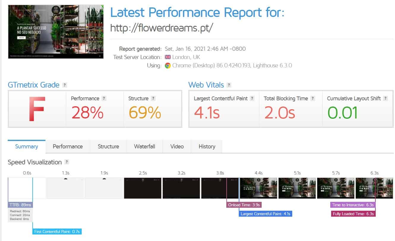
Task: Click Time to Interactive 6.3s marker
Action: [353, 205]
